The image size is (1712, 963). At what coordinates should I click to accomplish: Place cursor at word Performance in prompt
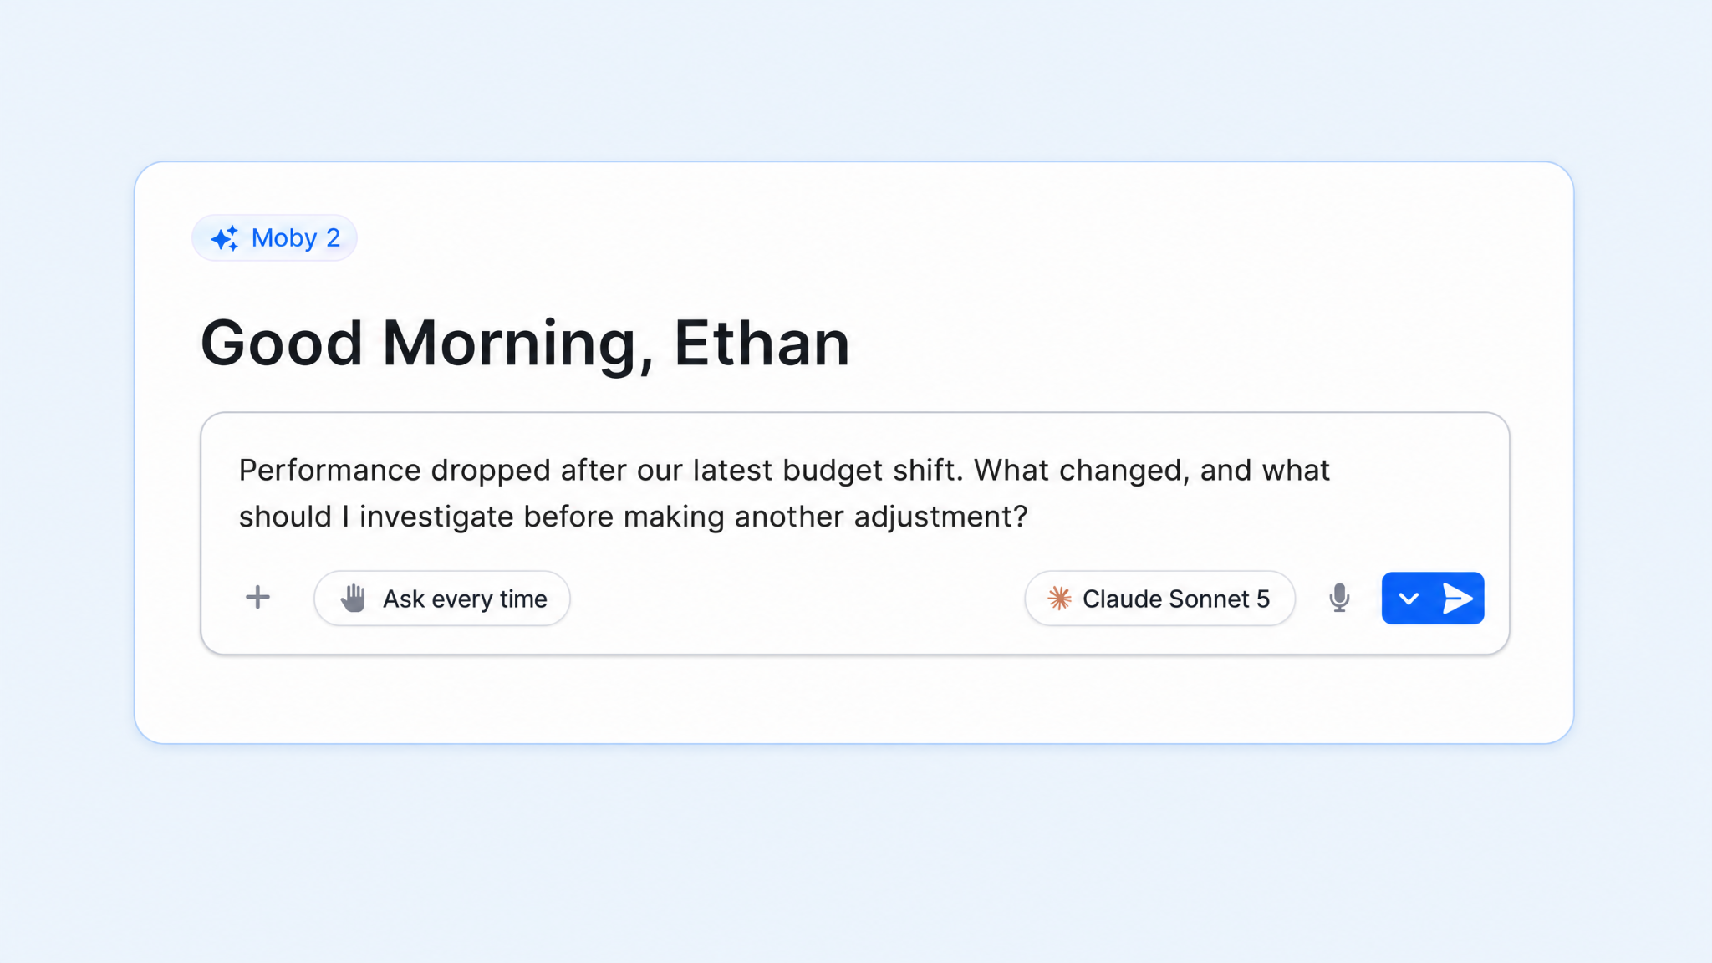click(x=329, y=470)
